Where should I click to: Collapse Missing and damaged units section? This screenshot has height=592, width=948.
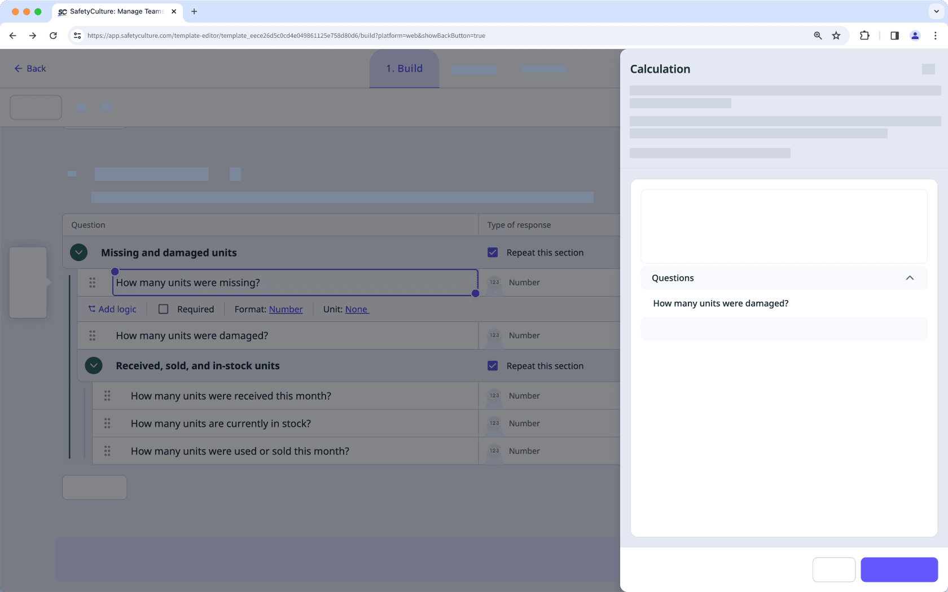(x=79, y=253)
